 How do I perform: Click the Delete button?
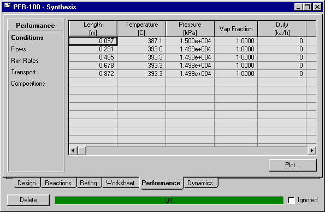28,200
